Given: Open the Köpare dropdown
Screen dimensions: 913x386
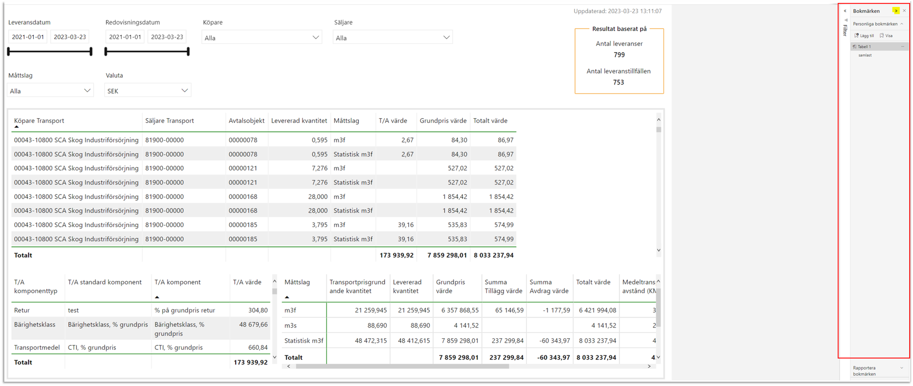Looking at the screenshot, I should [x=315, y=38].
